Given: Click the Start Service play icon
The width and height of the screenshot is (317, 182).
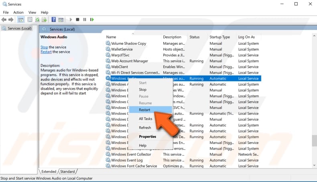Looking at the screenshot, I should [x=71, y=20].
